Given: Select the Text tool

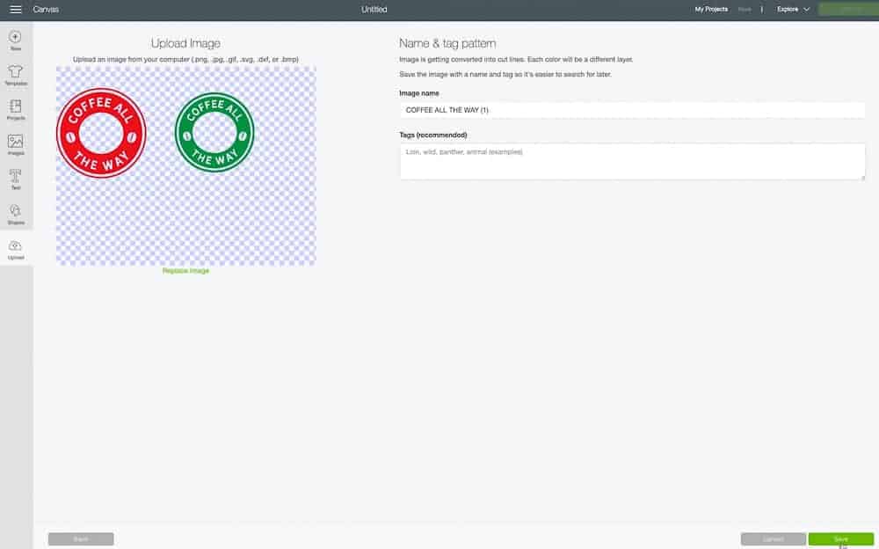Looking at the screenshot, I should (x=16, y=179).
